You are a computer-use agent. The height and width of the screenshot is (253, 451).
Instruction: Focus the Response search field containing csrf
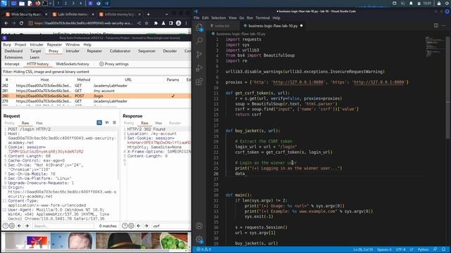[x=171, y=226]
